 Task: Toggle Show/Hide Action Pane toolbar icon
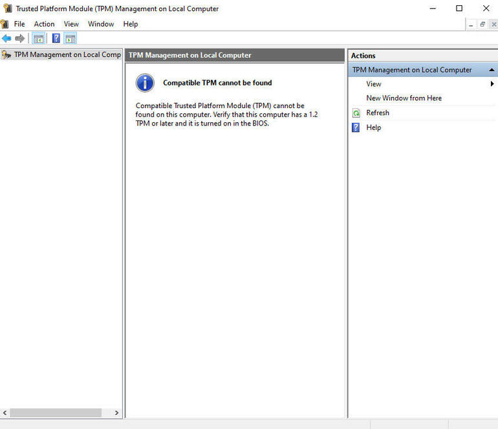[x=70, y=39]
